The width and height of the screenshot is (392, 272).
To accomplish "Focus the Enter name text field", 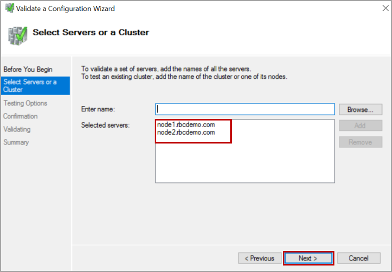I will [x=245, y=109].
